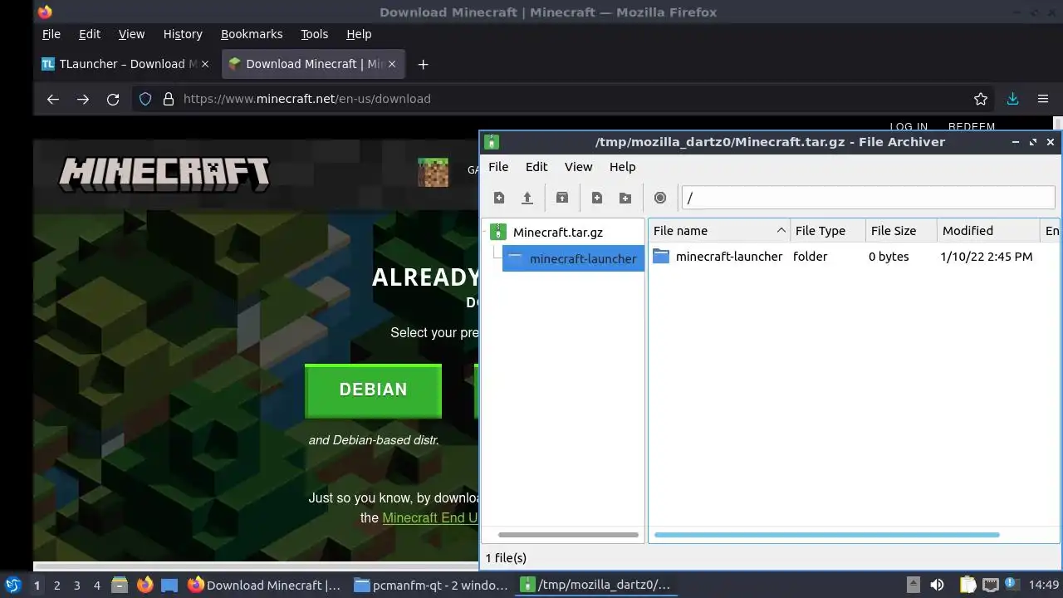Sort by the File Size column header
The height and width of the screenshot is (598, 1063).
click(901, 231)
